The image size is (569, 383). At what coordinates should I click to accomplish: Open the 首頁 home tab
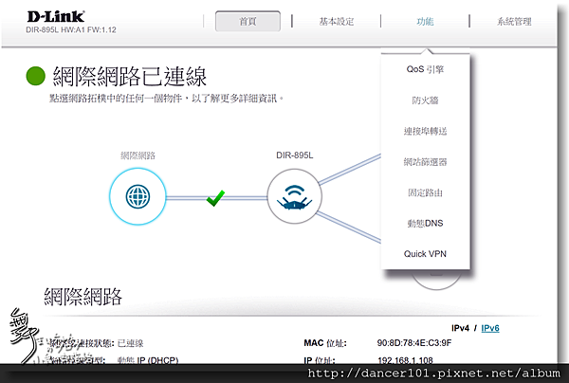[248, 22]
